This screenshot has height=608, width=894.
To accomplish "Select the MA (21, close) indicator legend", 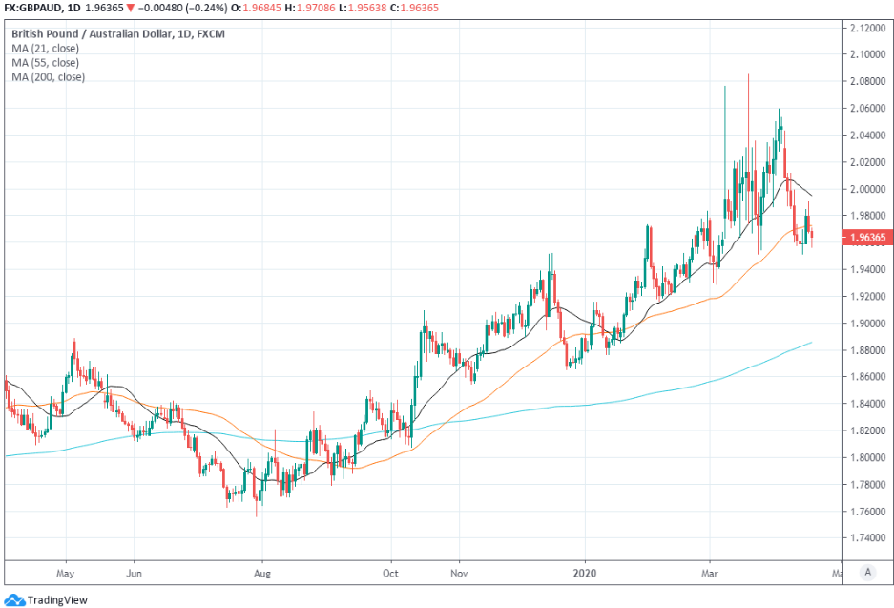I will 45,48.
